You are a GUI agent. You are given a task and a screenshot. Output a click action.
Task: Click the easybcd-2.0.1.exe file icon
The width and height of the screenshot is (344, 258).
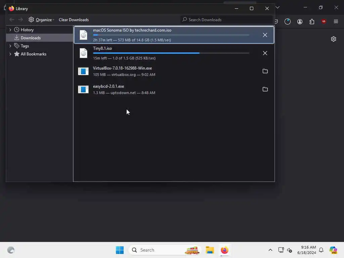83,89
